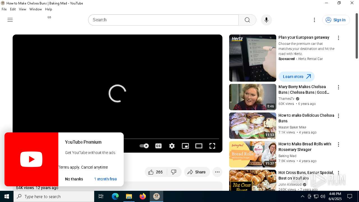
Task: Open 'Hot Cross Buns, Easter Special' video title
Action: pyautogui.click(x=306, y=175)
